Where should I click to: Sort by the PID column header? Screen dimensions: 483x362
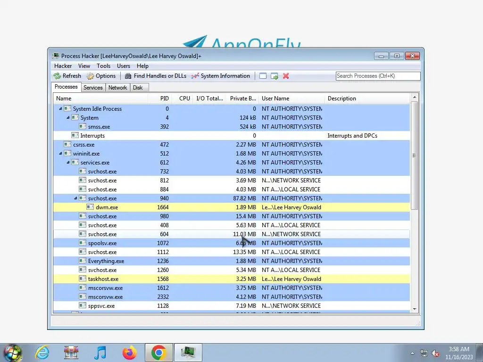[159, 99]
